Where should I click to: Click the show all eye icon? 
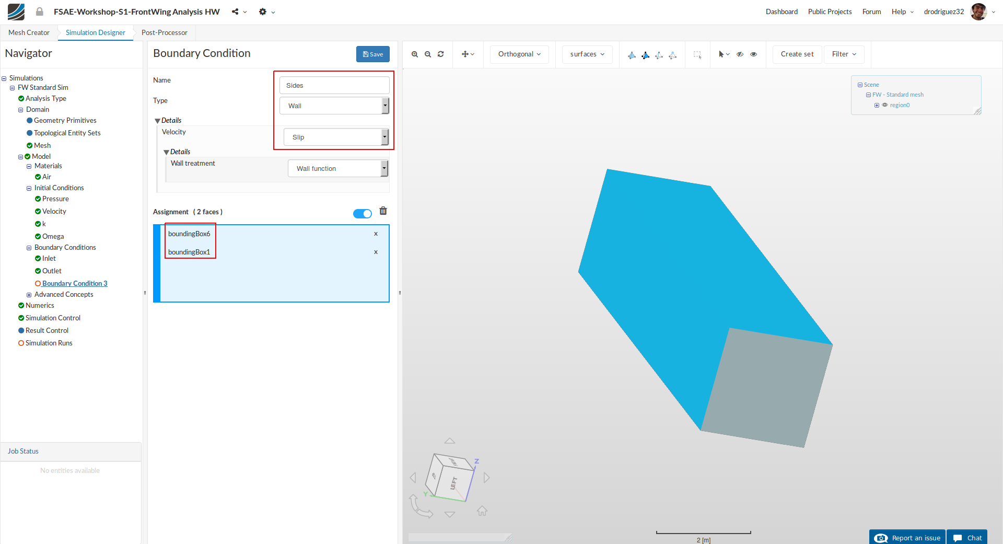click(754, 54)
